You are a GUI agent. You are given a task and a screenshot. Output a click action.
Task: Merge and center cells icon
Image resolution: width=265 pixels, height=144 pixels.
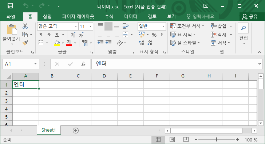click(x=125, y=35)
